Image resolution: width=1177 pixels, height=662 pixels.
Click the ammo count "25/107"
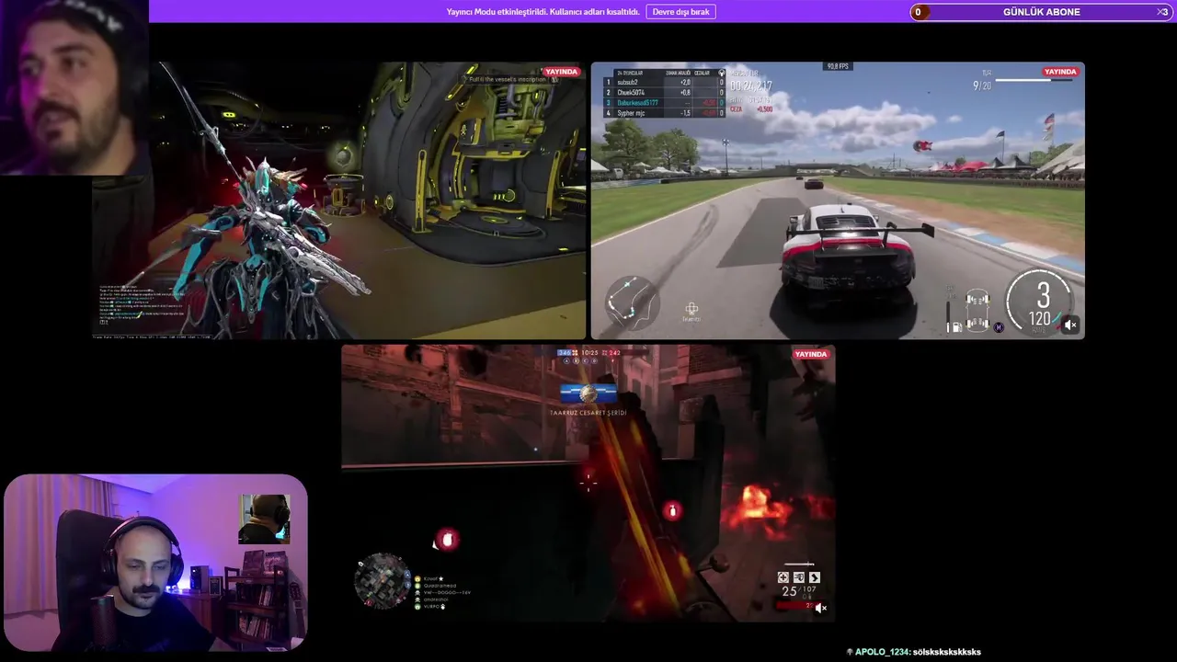pos(800,590)
